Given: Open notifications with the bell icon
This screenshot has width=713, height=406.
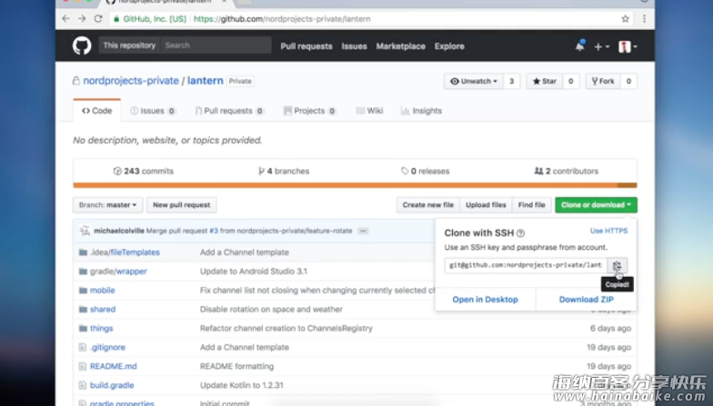Looking at the screenshot, I should [580, 45].
